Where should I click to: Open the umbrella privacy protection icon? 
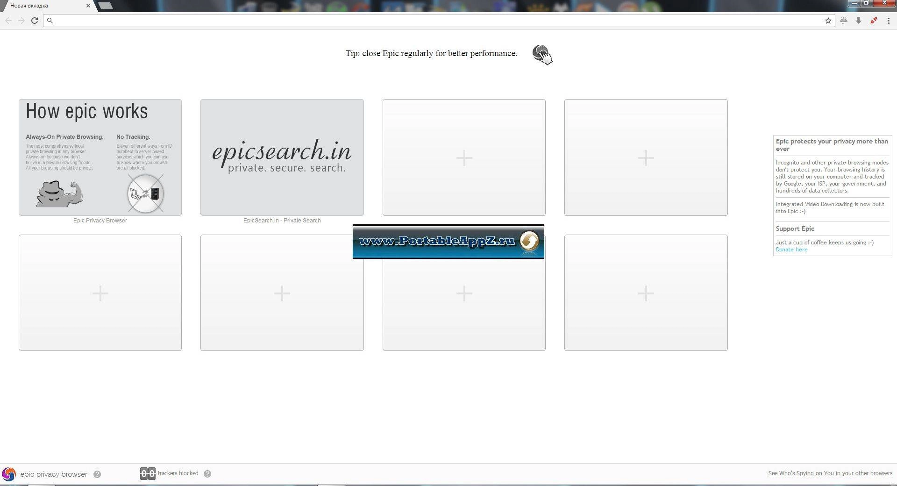click(844, 21)
